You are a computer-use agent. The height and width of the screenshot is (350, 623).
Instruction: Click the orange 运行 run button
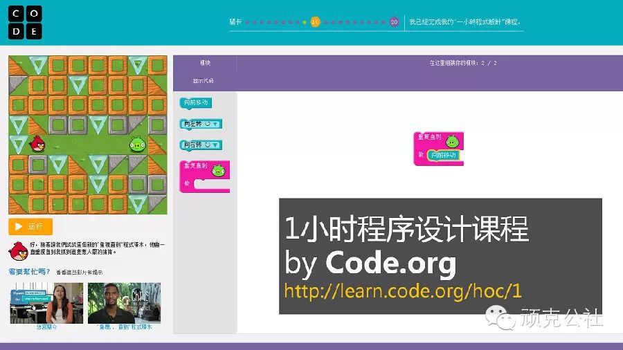pyautogui.click(x=30, y=227)
